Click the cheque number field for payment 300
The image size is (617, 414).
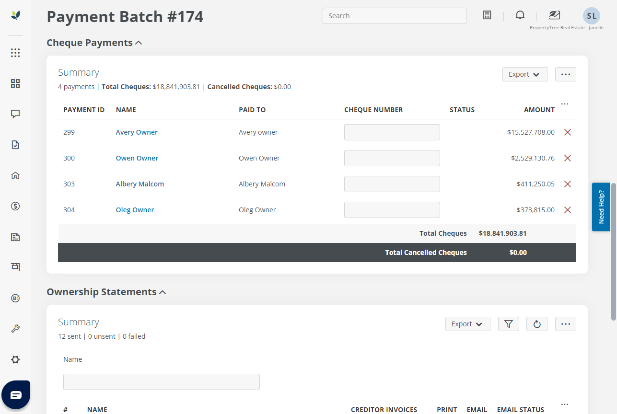[x=392, y=158]
